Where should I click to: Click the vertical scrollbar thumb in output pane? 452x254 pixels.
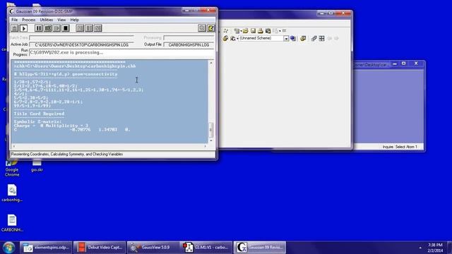[x=211, y=129]
